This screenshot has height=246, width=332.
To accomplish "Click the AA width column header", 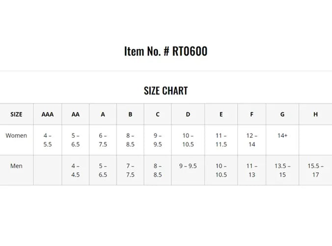I will click(x=76, y=115).
